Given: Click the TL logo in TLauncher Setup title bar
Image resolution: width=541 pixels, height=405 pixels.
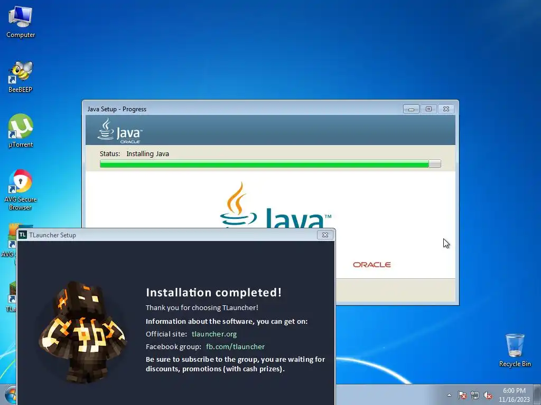Looking at the screenshot, I should [23, 235].
